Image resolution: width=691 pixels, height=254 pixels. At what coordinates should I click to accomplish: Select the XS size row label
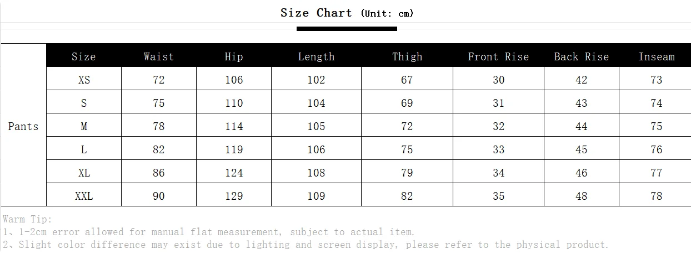tap(84, 80)
